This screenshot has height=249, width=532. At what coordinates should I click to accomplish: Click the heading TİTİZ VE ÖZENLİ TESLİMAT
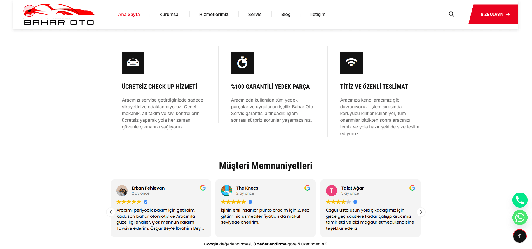coord(374,87)
